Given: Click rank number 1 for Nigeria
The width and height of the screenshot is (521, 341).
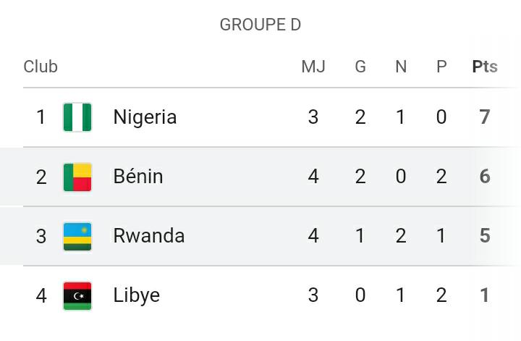Looking at the screenshot, I should (41, 117).
